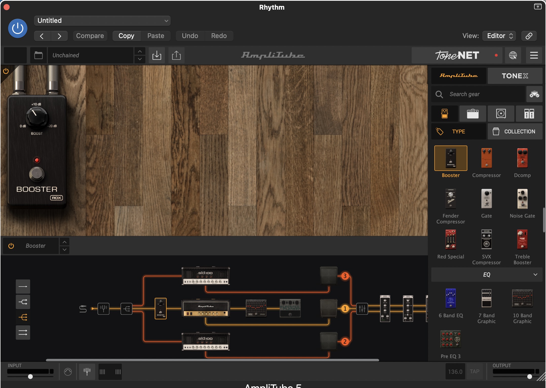Open the preset folder browser icon

(x=38, y=55)
